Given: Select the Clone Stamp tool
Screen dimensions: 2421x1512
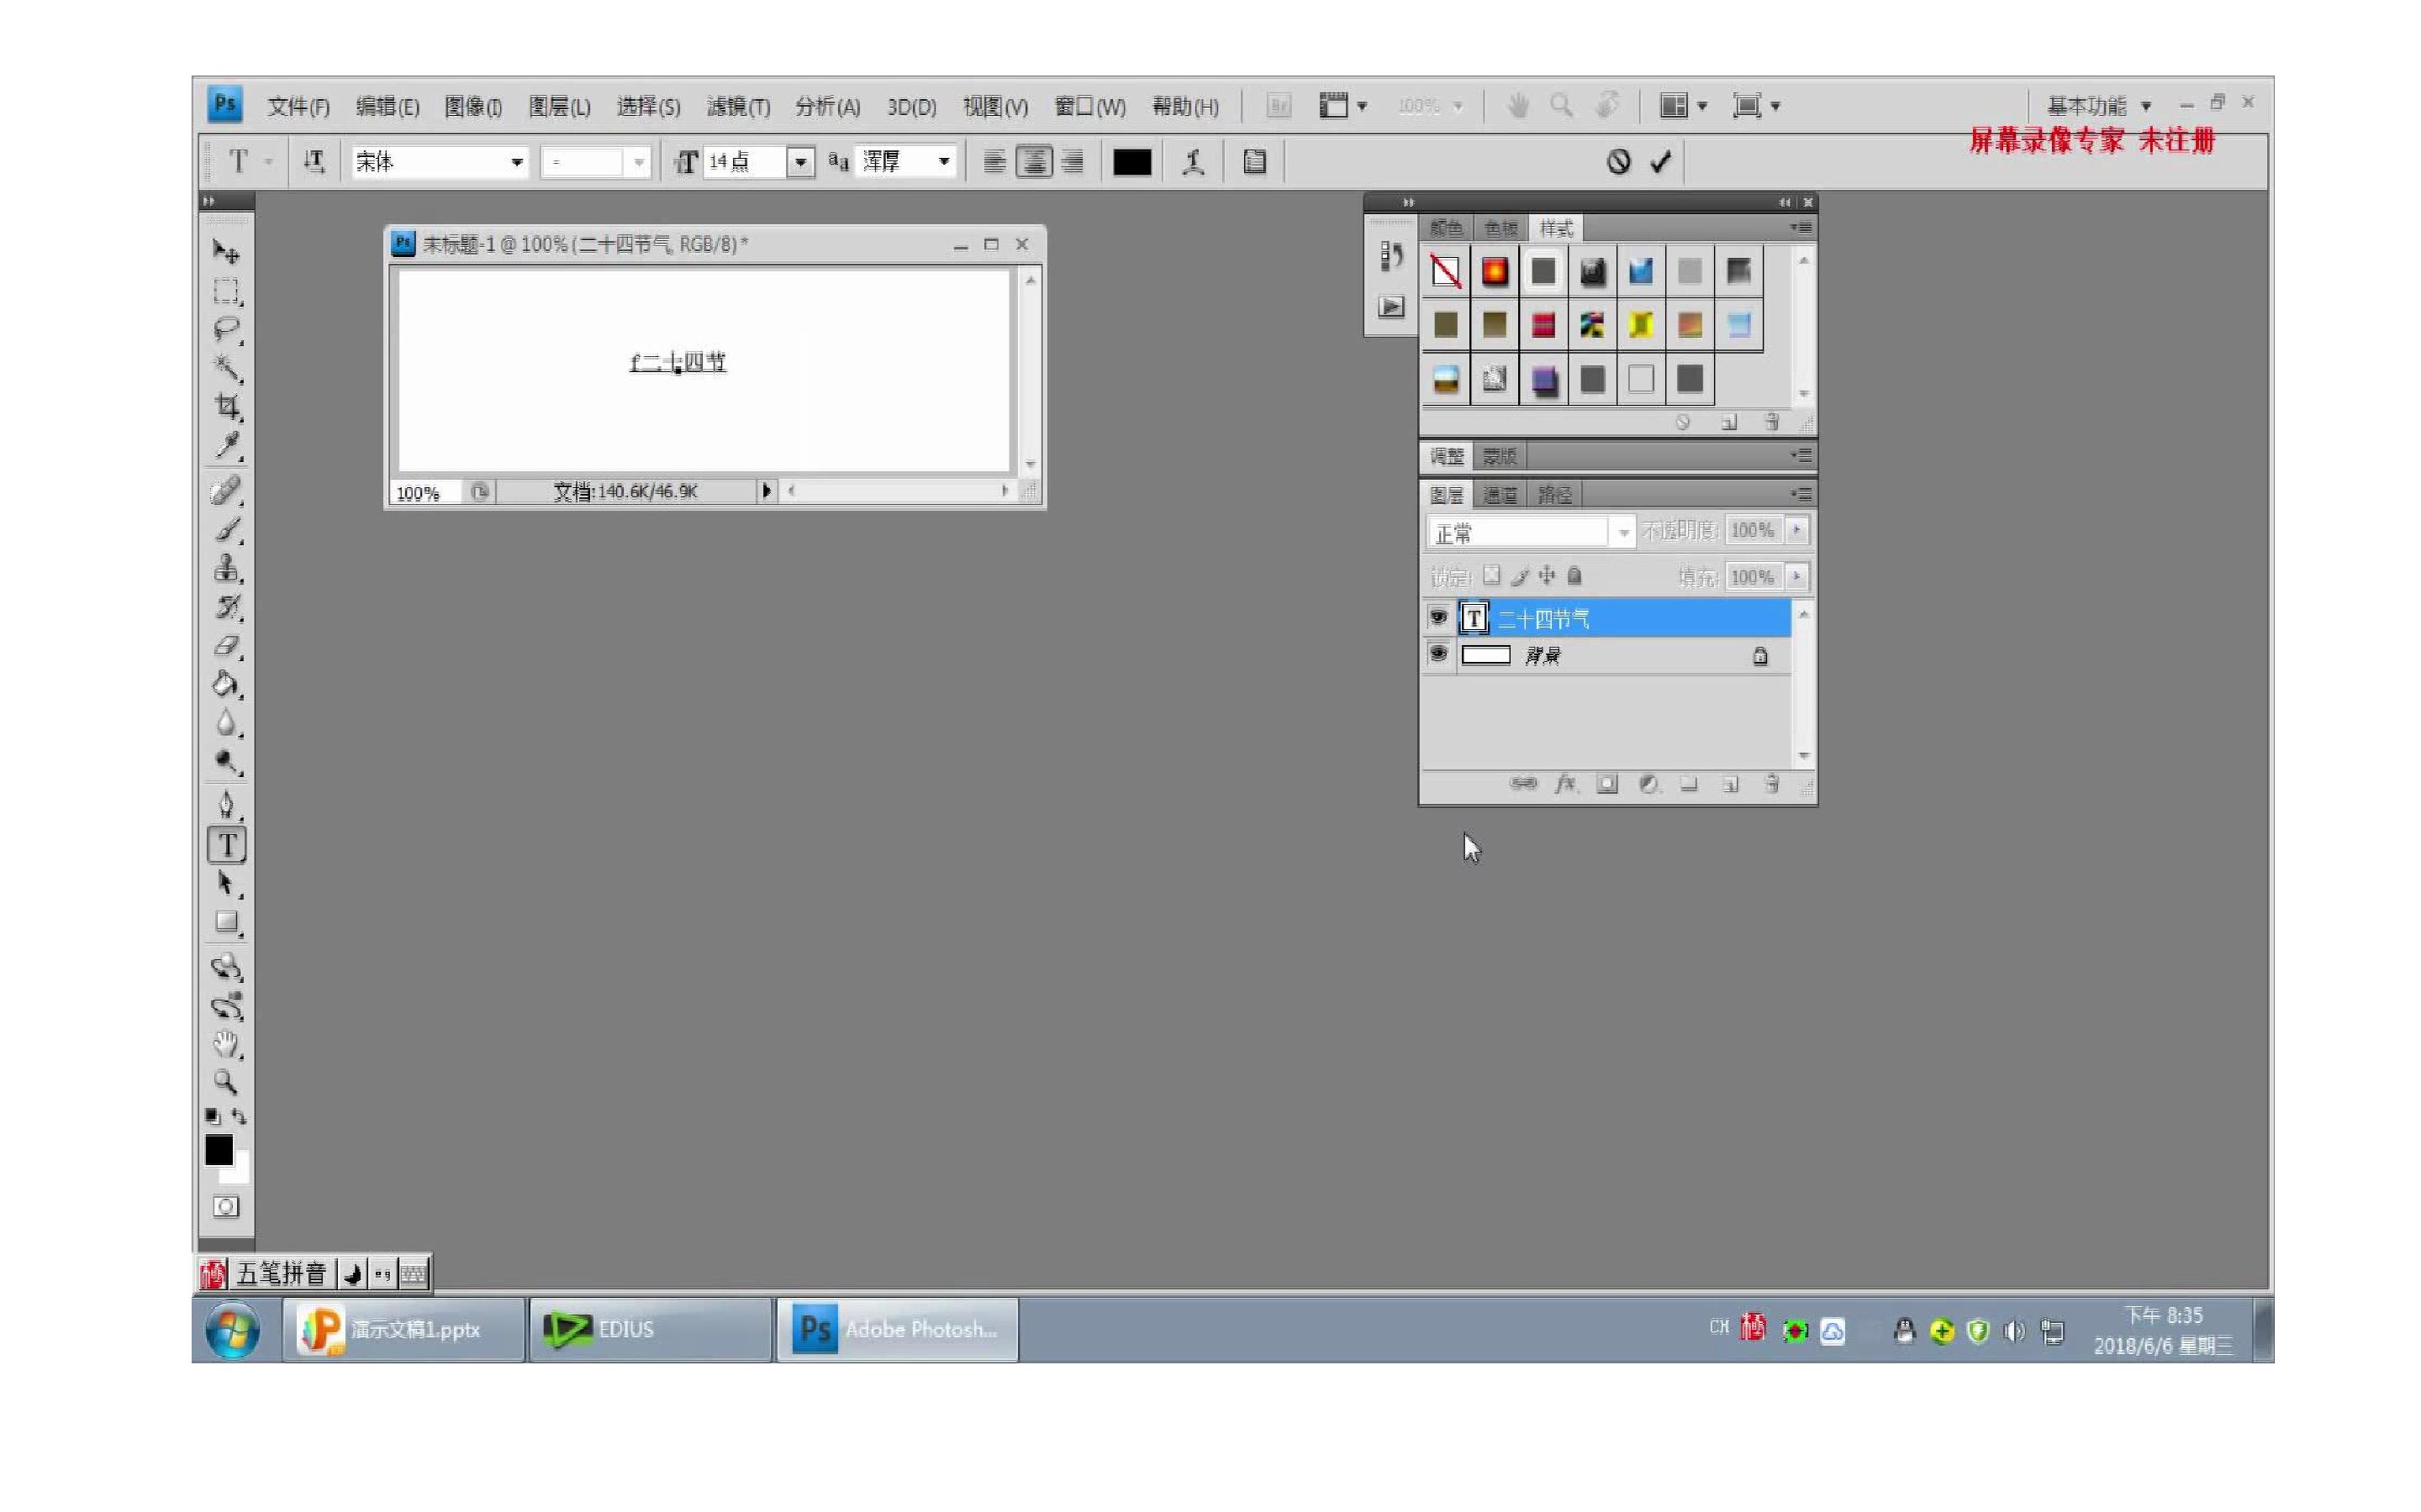Looking at the screenshot, I should tap(227, 568).
